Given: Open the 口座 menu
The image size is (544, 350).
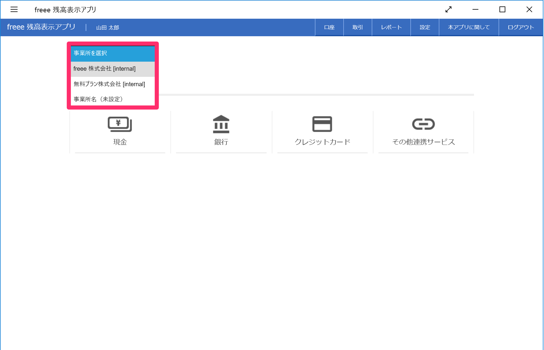Looking at the screenshot, I should [x=329, y=27].
